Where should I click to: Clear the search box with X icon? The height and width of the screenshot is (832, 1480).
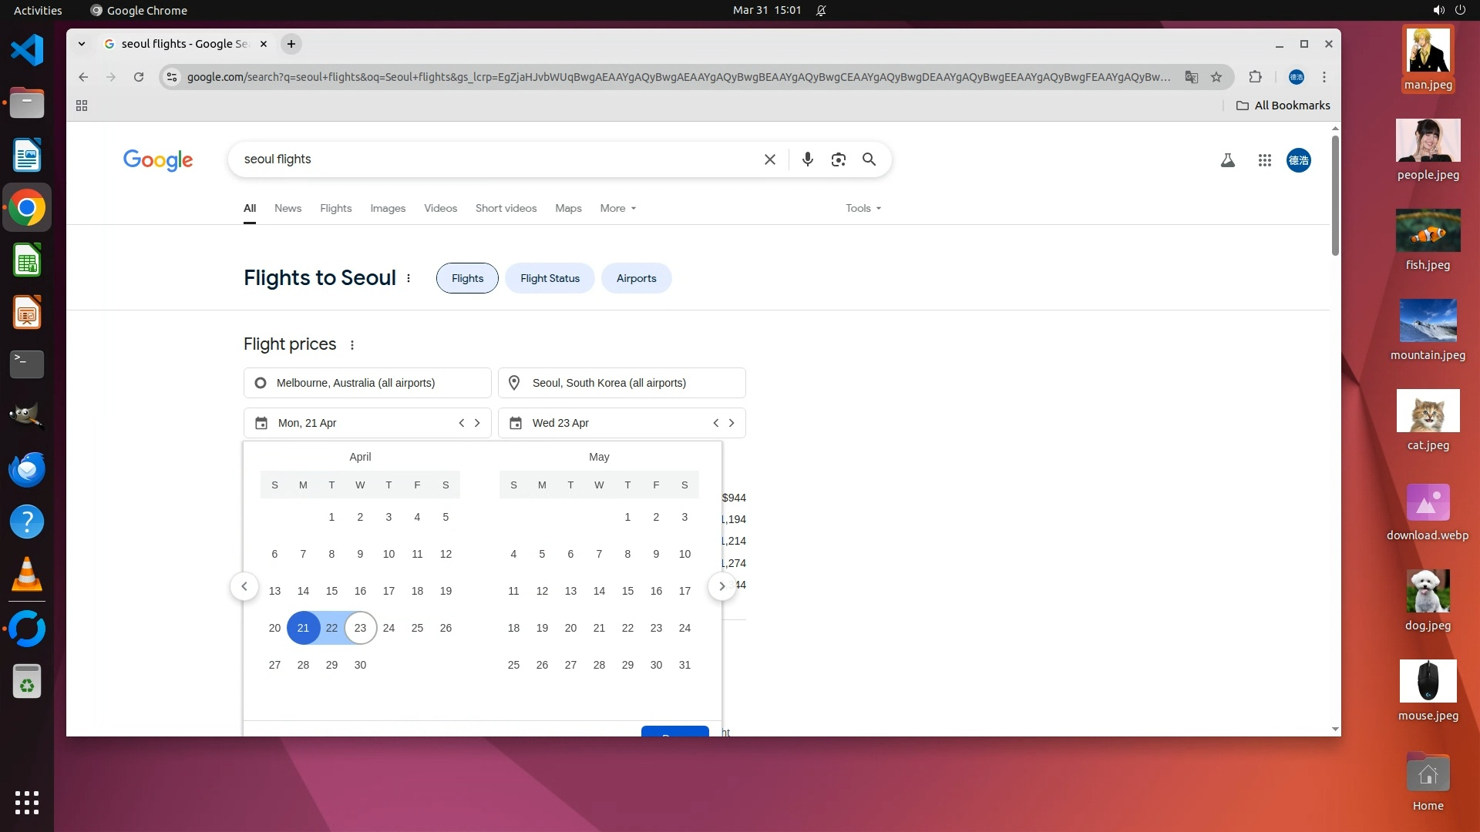click(769, 159)
